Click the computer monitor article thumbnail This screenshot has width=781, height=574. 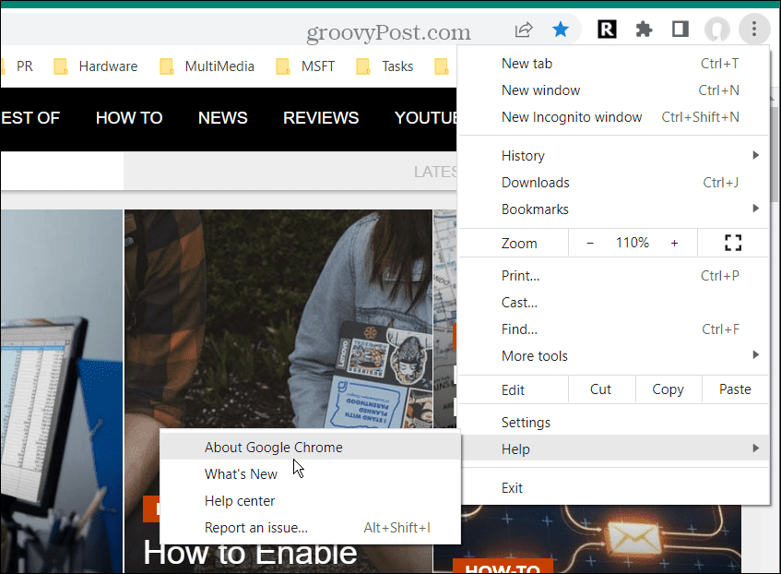coord(61,391)
